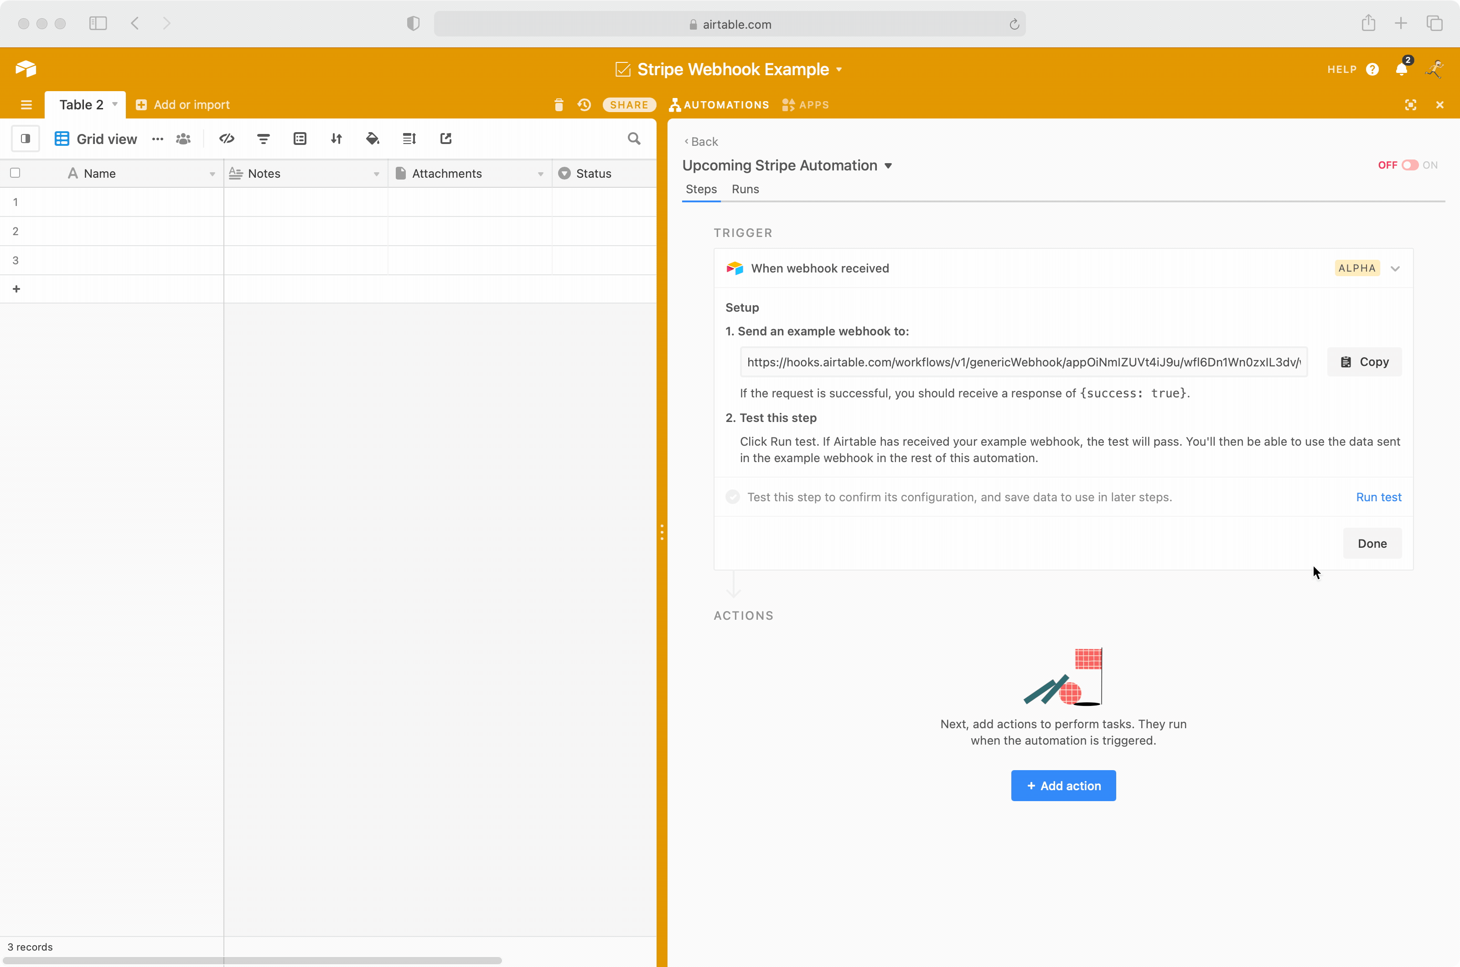The image size is (1460, 967).
Task: Open the sort records icon
Action: tap(337, 139)
